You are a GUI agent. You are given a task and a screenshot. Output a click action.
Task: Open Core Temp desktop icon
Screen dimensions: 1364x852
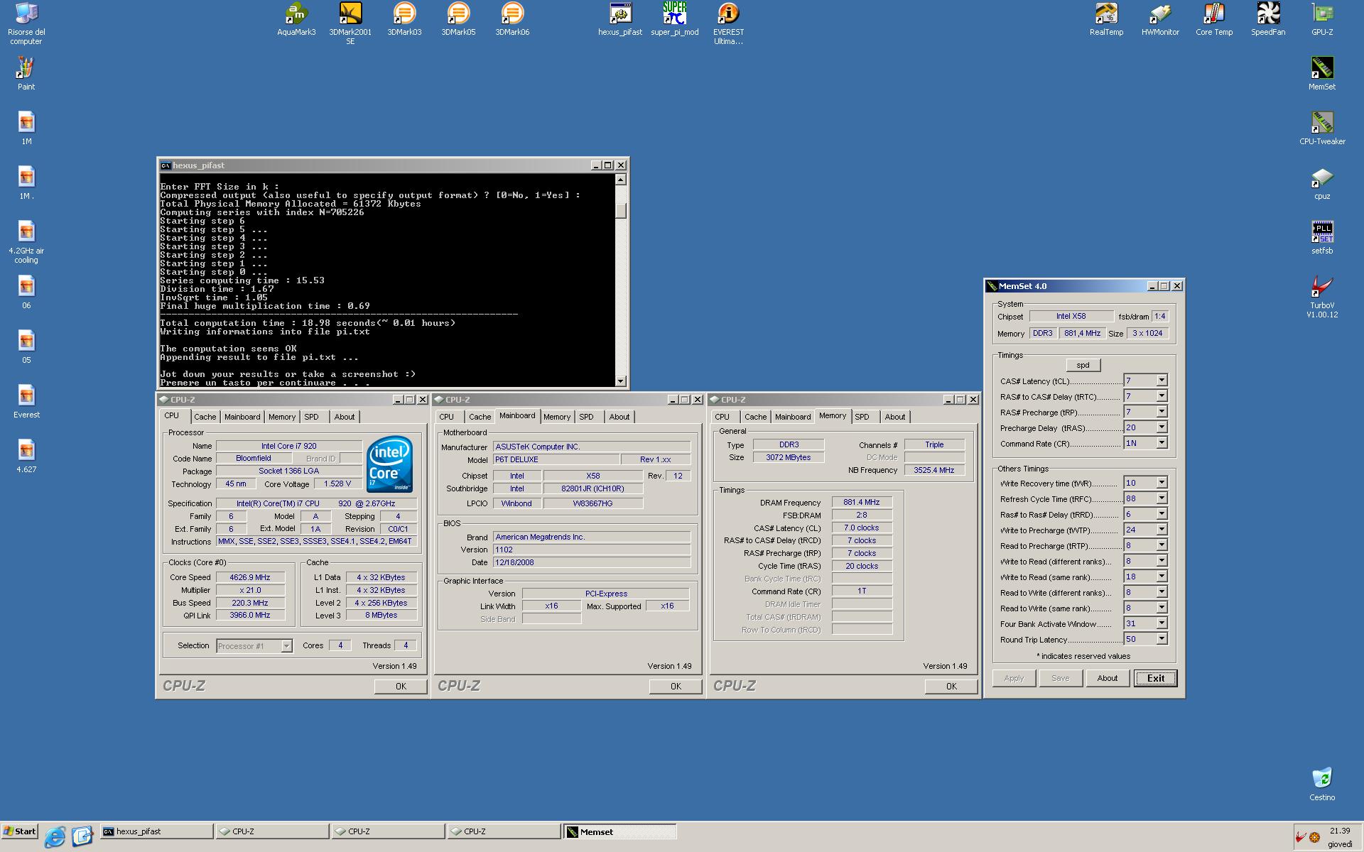[1214, 19]
